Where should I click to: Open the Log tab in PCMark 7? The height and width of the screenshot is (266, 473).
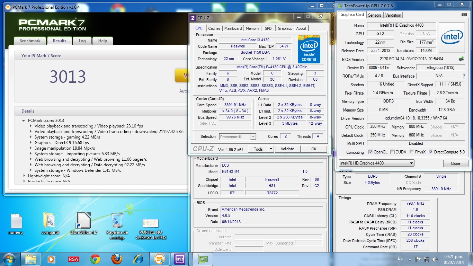(x=82, y=41)
